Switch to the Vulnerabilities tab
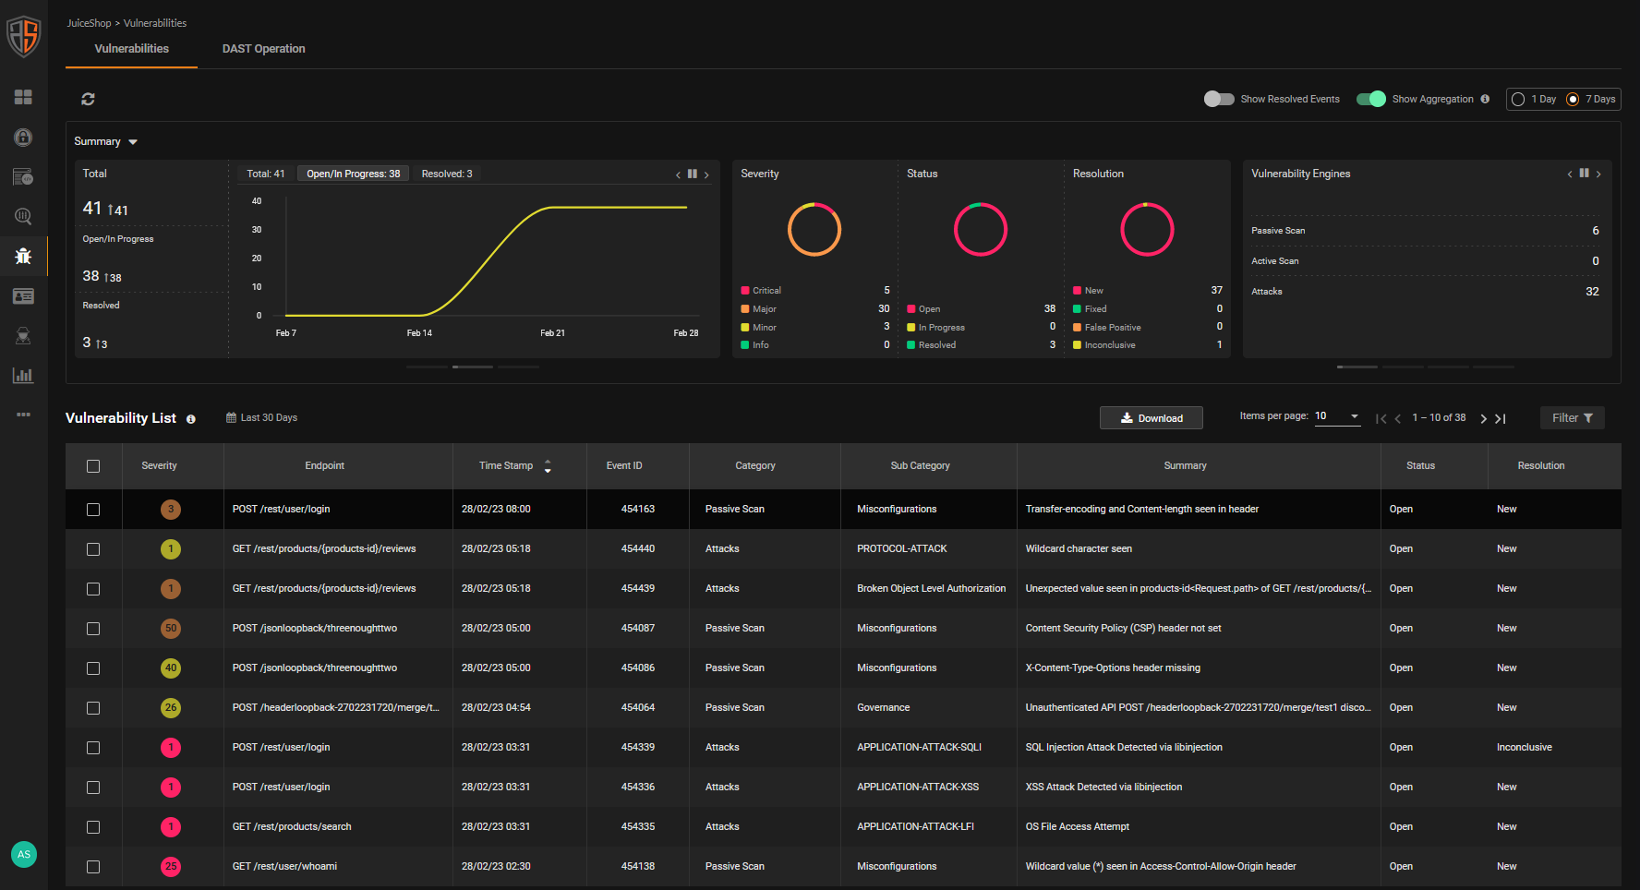 [x=131, y=49]
